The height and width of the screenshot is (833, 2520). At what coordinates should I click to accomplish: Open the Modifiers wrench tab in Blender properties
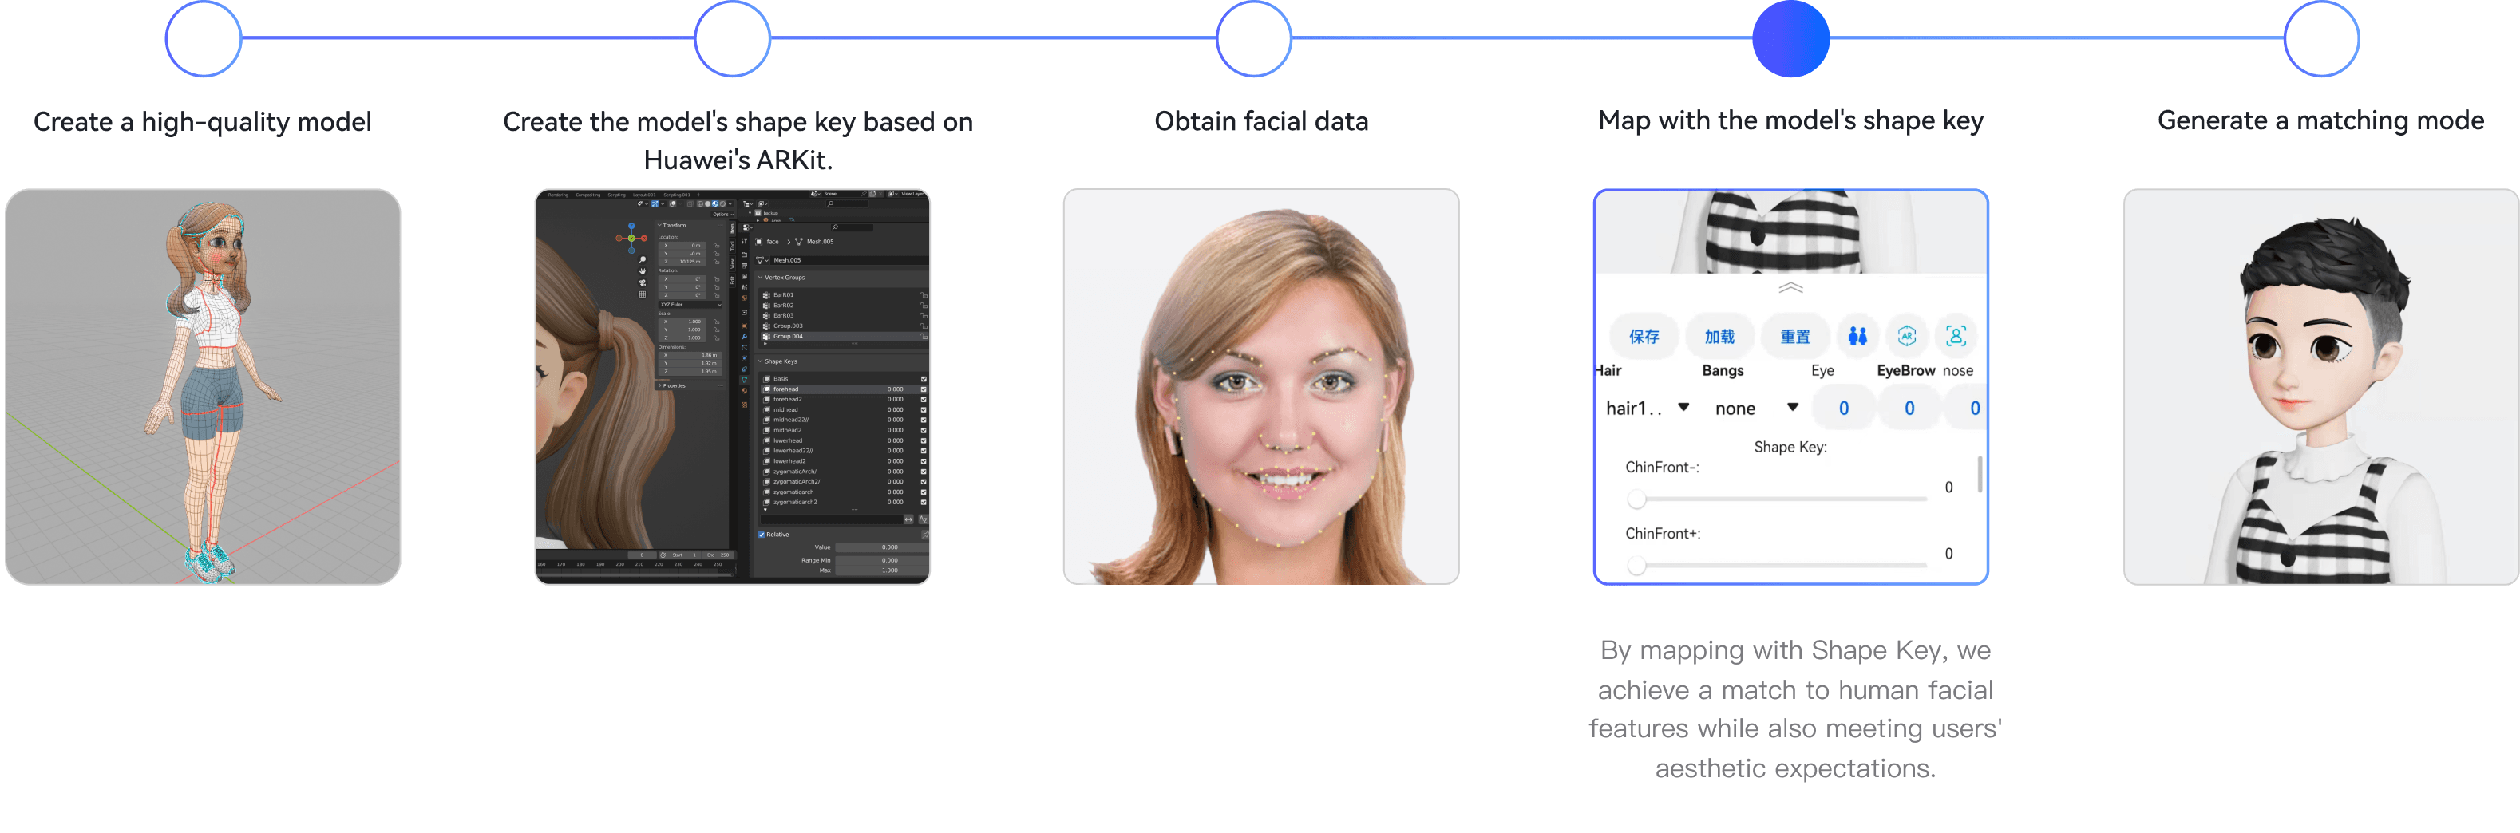(745, 337)
